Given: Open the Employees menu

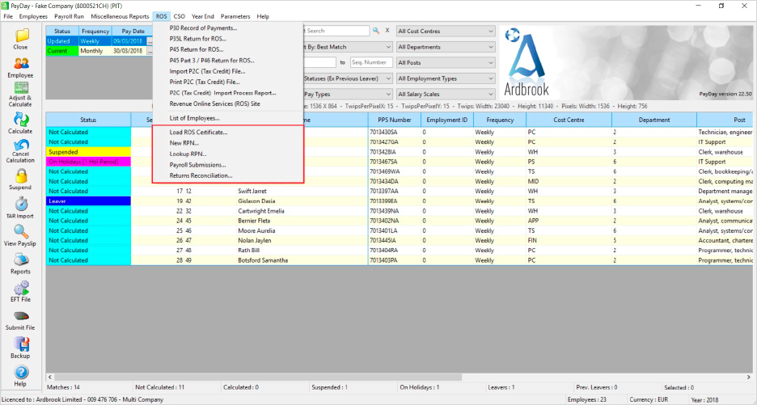Looking at the screenshot, I should [33, 16].
